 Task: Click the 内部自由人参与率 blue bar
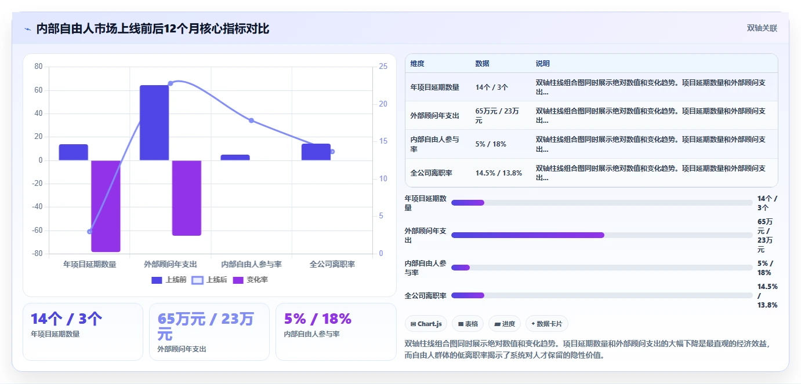pyautogui.click(x=235, y=158)
